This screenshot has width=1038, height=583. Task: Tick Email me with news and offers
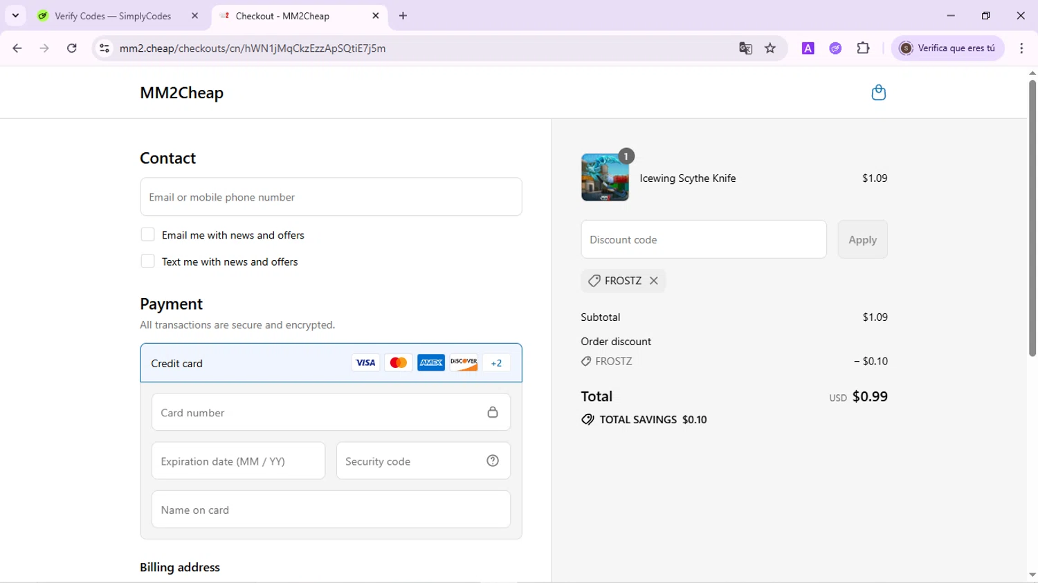147,234
